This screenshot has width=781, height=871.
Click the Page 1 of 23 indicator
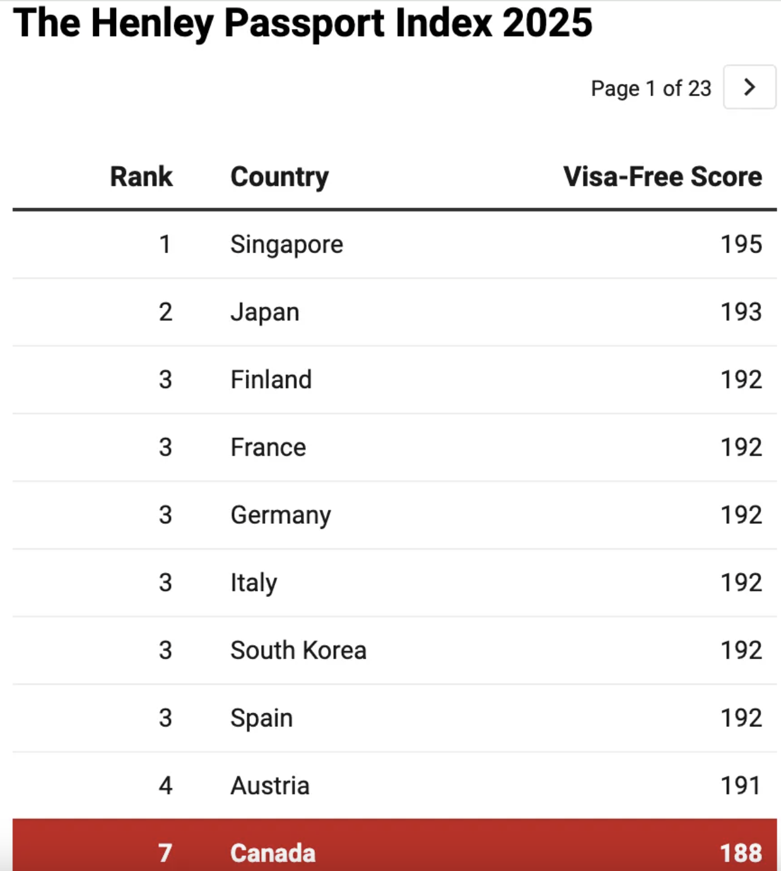(x=651, y=88)
